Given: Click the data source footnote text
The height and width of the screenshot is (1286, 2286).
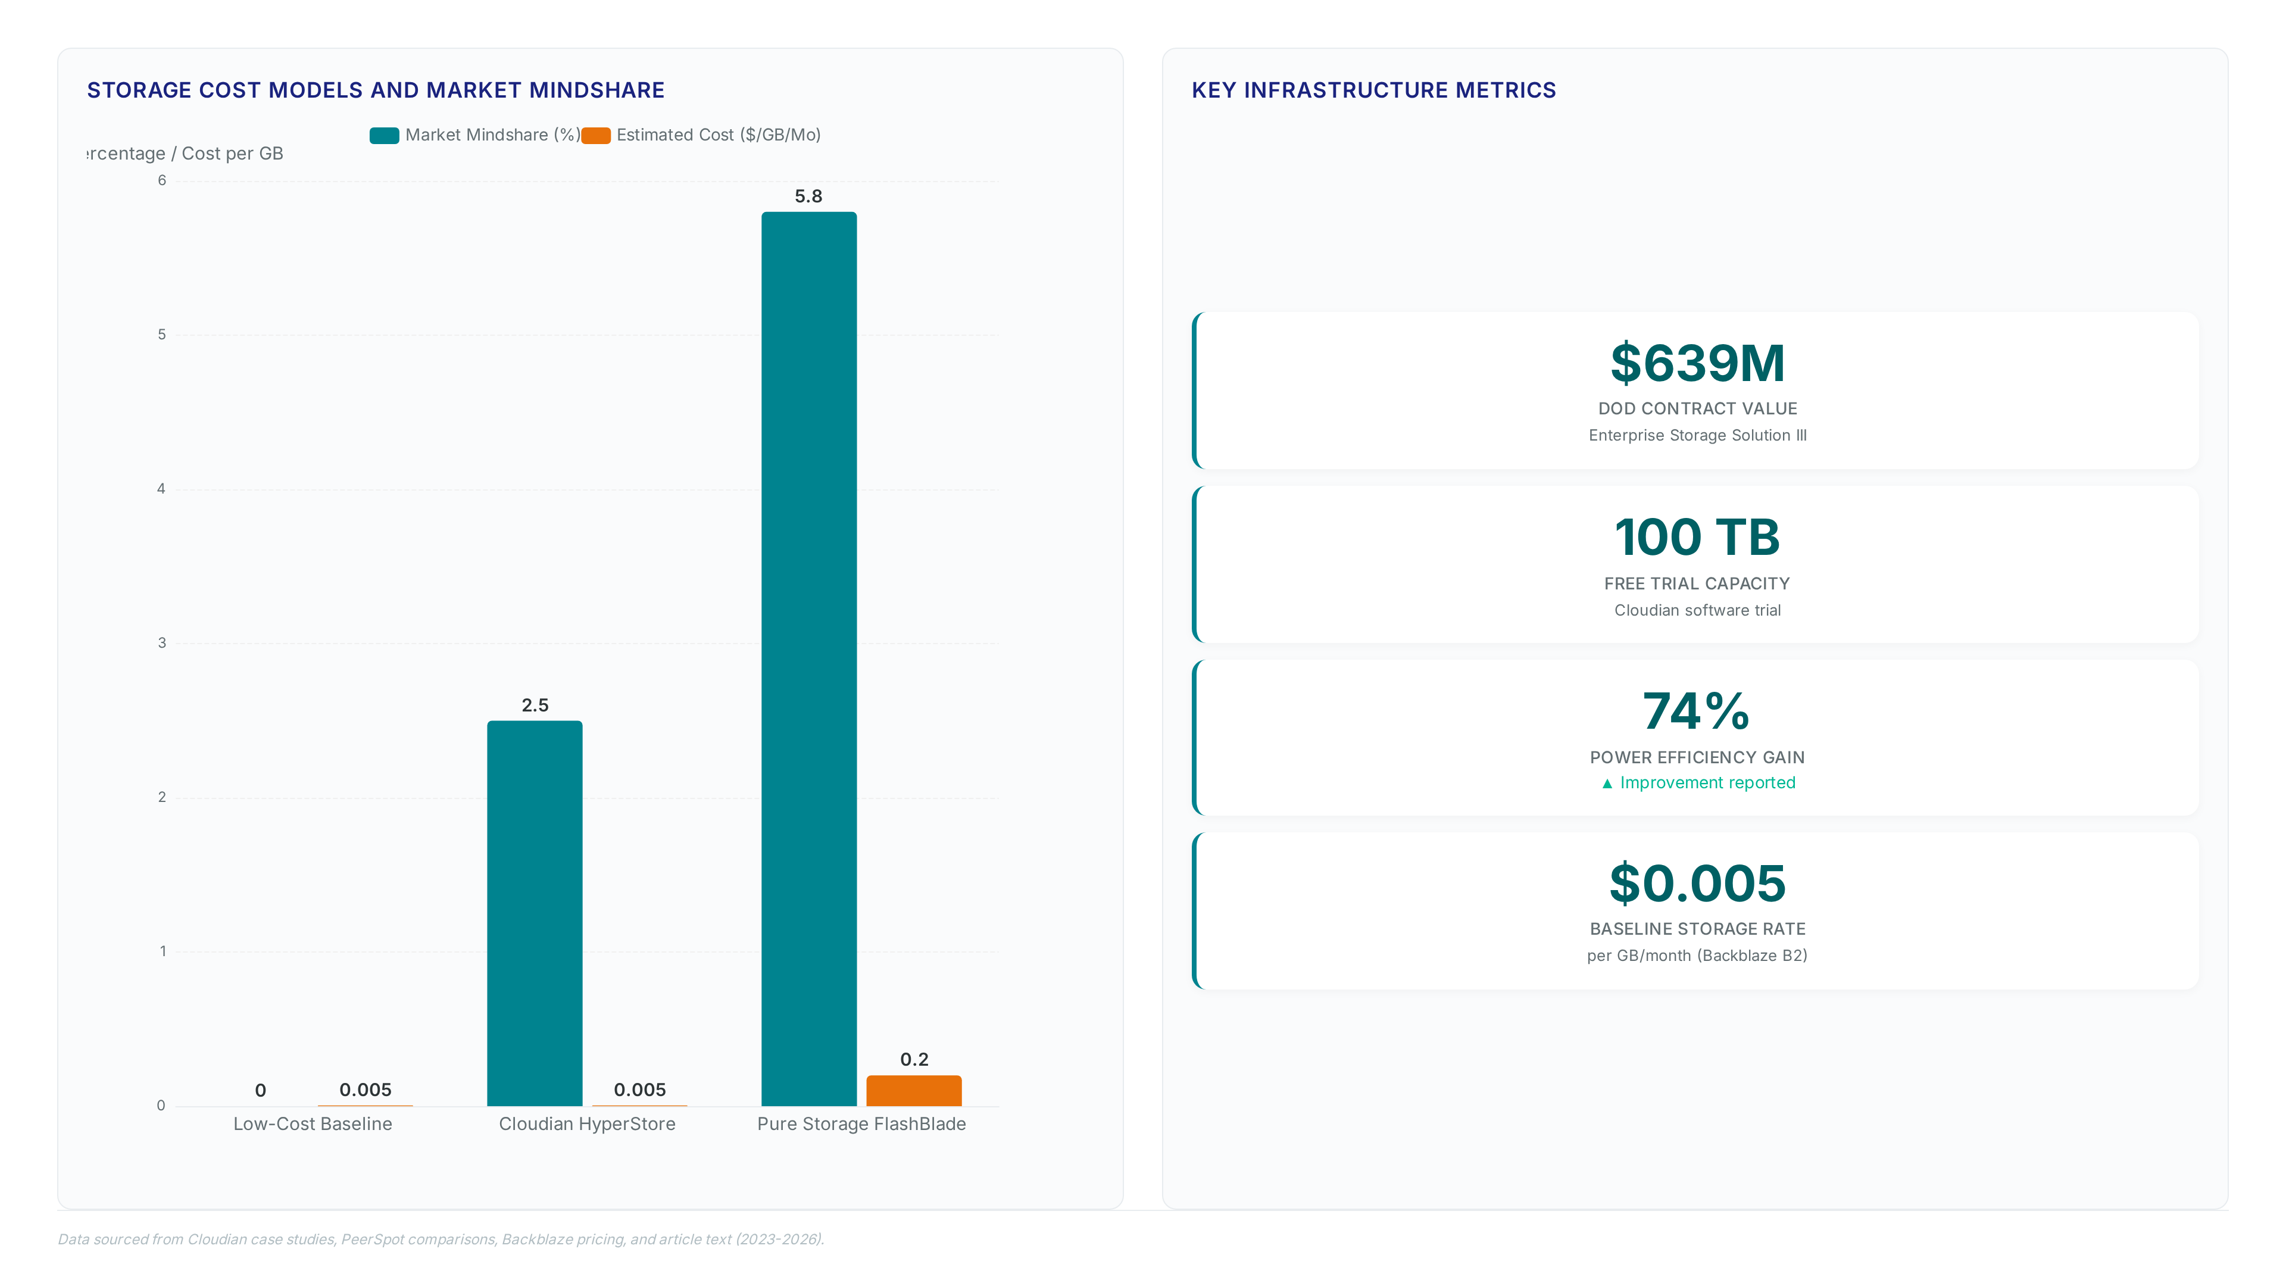Looking at the screenshot, I should coord(441,1239).
